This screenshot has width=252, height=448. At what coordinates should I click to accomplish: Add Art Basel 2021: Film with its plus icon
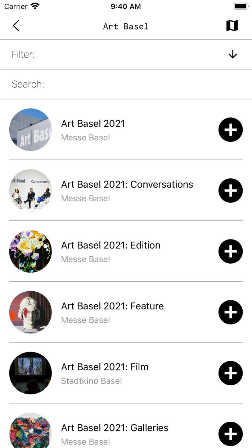coord(230,373)
